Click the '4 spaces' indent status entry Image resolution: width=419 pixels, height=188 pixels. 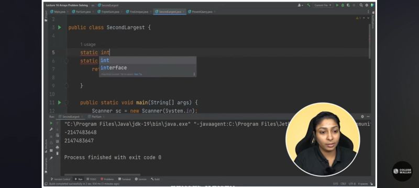coord(363,184)
